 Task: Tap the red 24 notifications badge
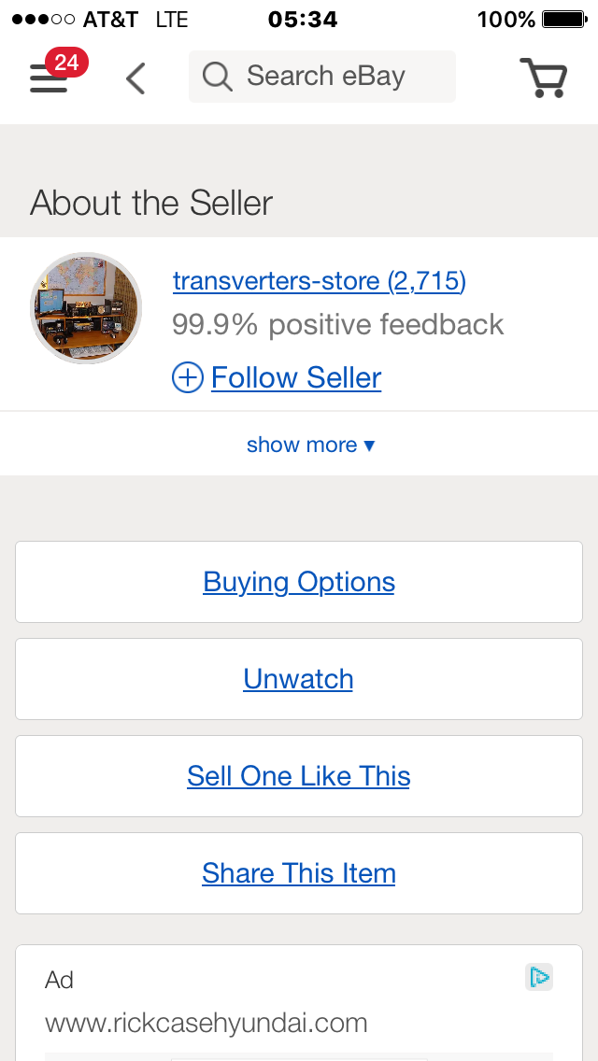[65, 63]
